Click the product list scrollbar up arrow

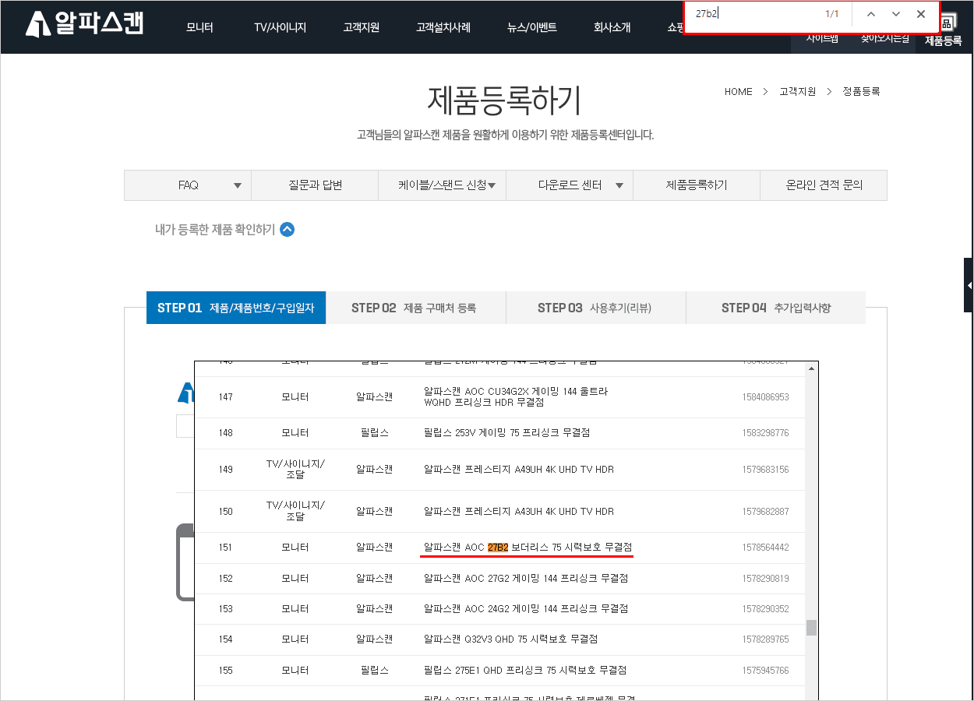point(812,368)
